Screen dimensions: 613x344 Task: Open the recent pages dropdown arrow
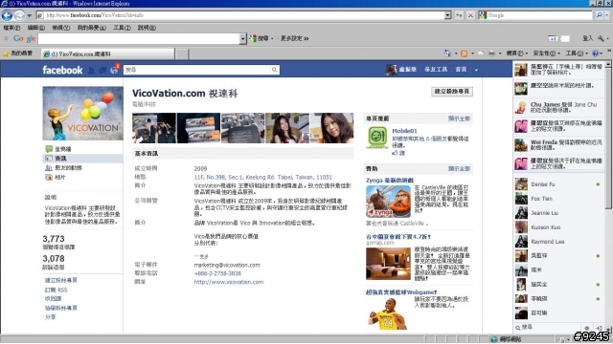(30, 15)
